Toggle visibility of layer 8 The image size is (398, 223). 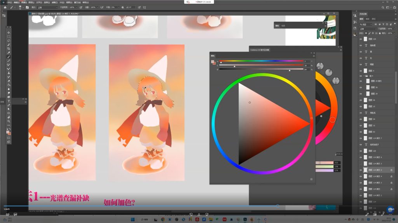click(361, 71)
